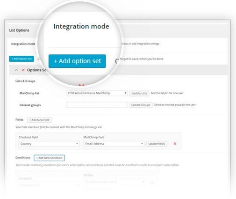Open the faded Condition dropdown
This screenshot has height=199, width=236.
49,185
